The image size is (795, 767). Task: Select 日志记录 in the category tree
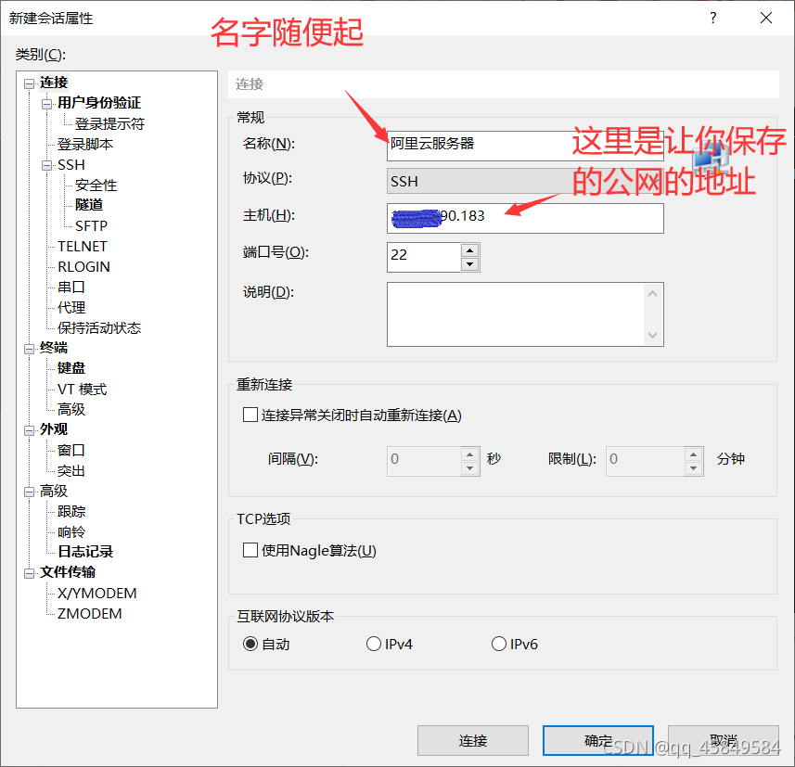pyautogui.click(x=85, y=552)
